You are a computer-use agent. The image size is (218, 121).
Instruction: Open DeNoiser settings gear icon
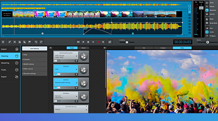point(76,74)
